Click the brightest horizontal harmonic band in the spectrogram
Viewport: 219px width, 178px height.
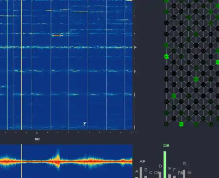coord(66,47)
